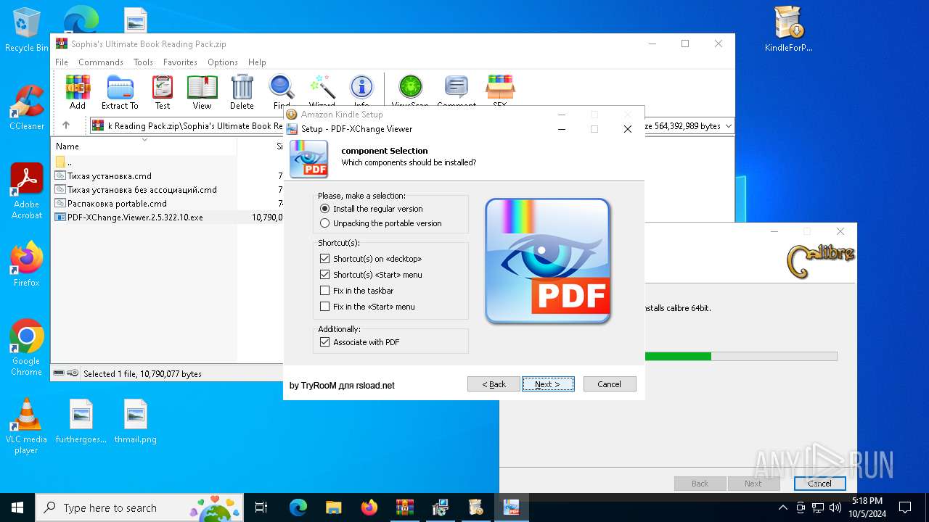The width and height of the screenshot is (929, 522).
Task: Open the Firefox desktop shortcut
Action: point(26,264)
